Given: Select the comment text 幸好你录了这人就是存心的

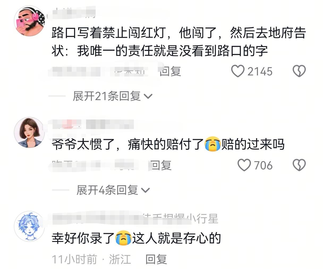Looking at the screenshot, I should [136, 238].
